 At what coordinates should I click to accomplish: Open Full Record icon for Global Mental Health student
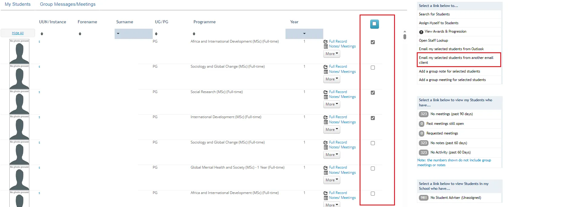click(326, 168)
